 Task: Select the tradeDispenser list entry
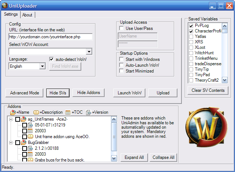(208, 64)
